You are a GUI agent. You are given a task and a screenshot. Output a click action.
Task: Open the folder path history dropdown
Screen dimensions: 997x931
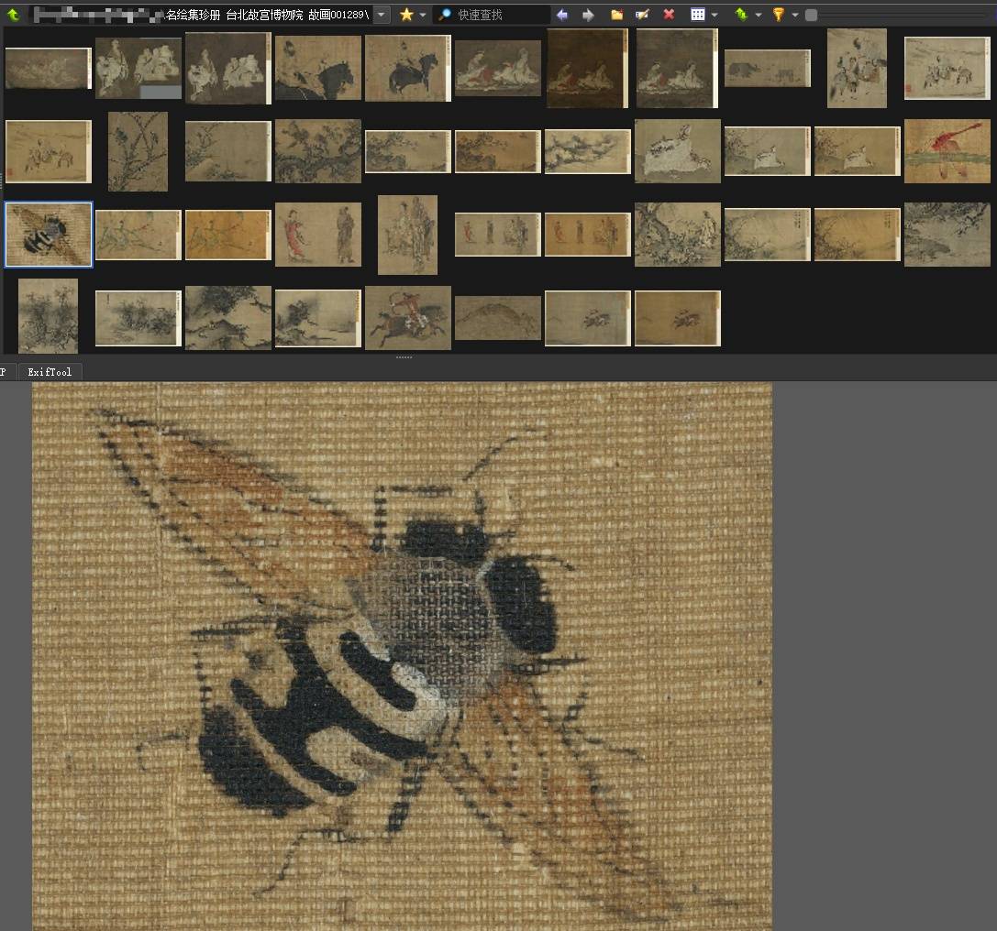pos(381,14)
